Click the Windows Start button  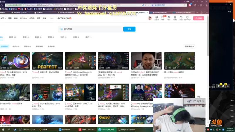coord(3,130)
